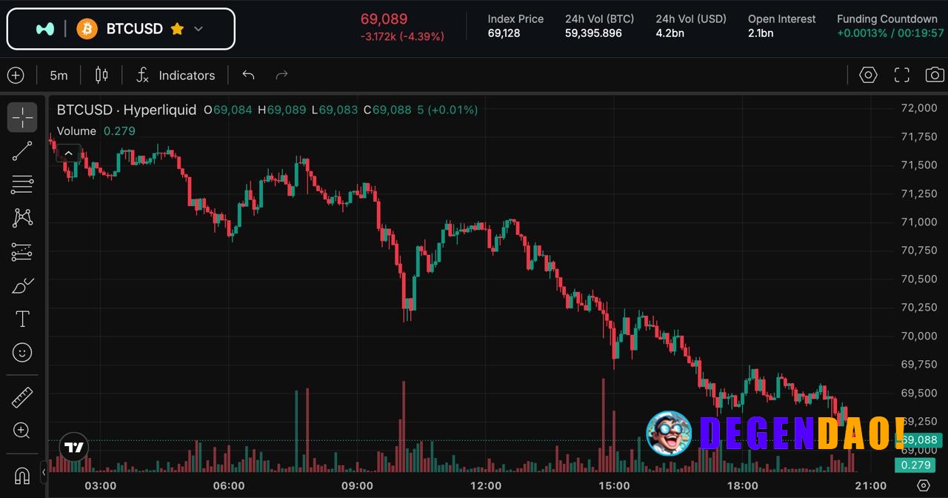The height and width of the screenshot is (498, 948).
Task: Collapse the left drawing toolbar arrow
Action: [43, 471]
